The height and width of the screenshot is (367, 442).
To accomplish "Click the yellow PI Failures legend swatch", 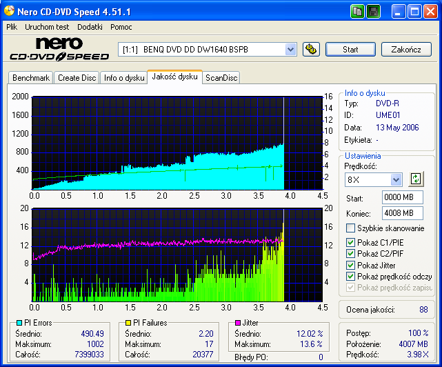I will click(128, 323).
